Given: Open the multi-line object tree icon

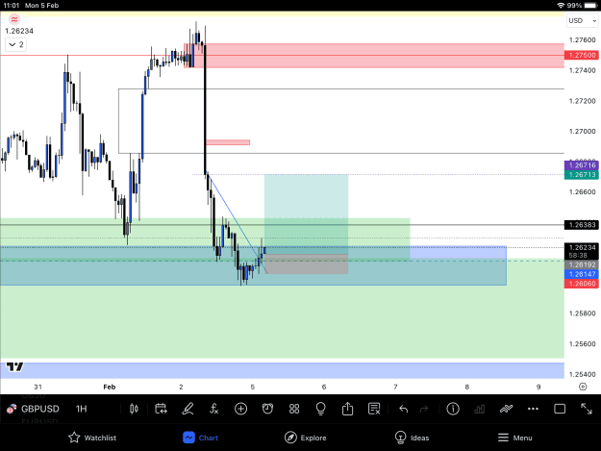Looking at the screenshot, I should pyautogui.click(x=507, y=409).
